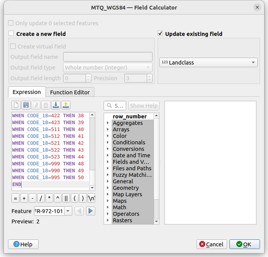
Task: Expand the Date and Time group
Action: coord(108,155)
